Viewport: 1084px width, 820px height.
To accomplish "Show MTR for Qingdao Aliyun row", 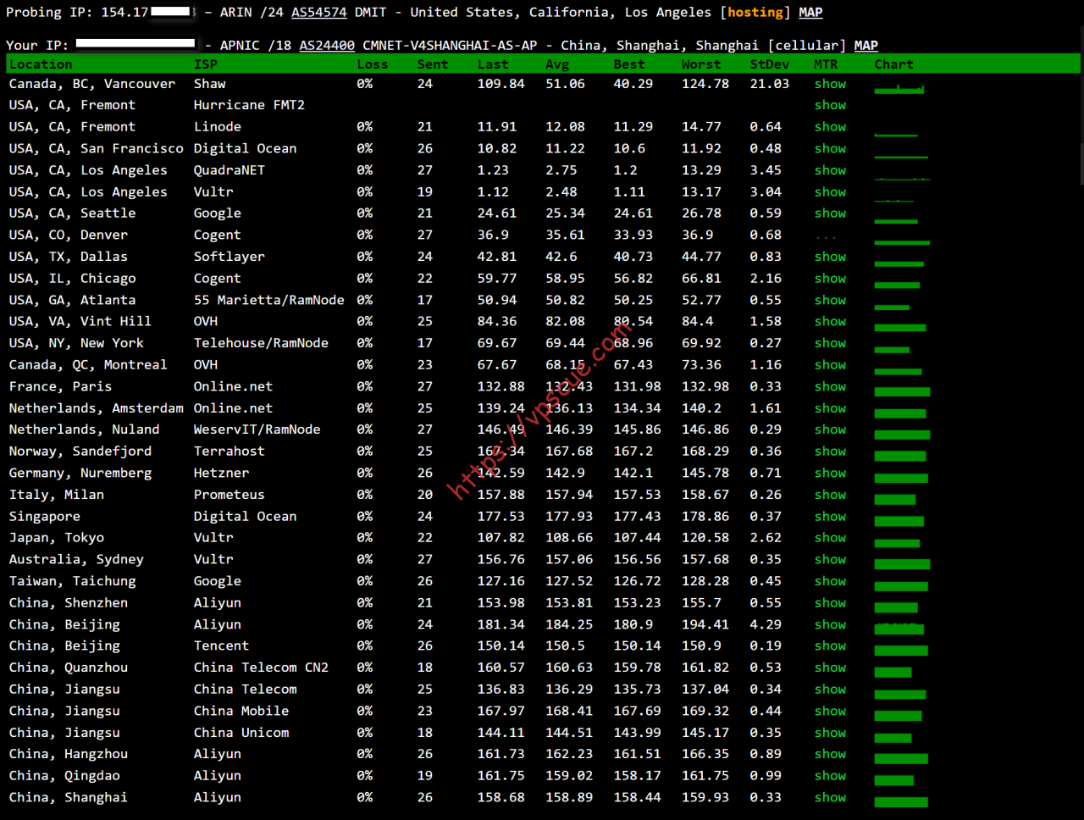I will [x=830, y=776].
